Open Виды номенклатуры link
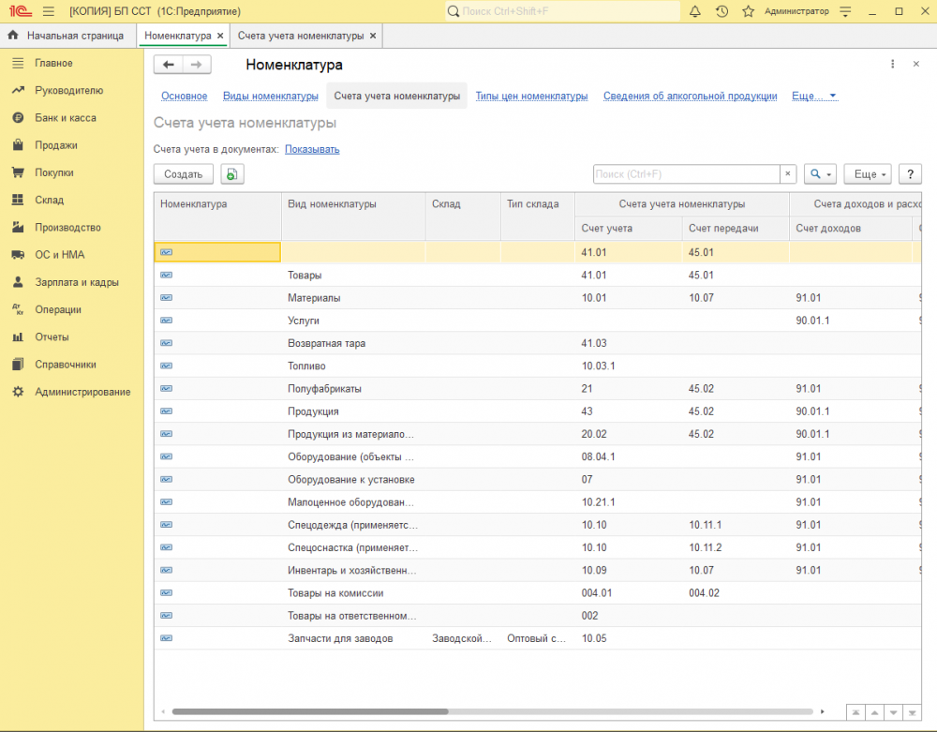The image size is (937, 732). (271, 97)
